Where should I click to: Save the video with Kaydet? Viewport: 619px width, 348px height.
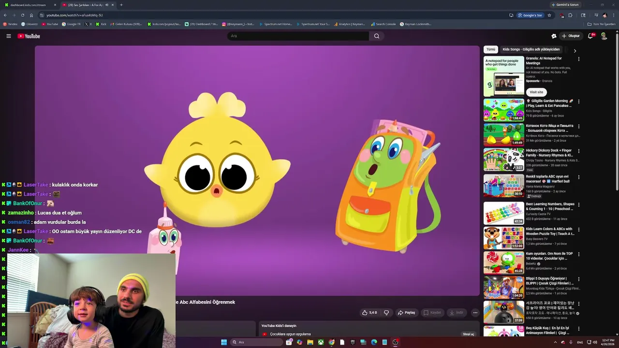(432, 313)
